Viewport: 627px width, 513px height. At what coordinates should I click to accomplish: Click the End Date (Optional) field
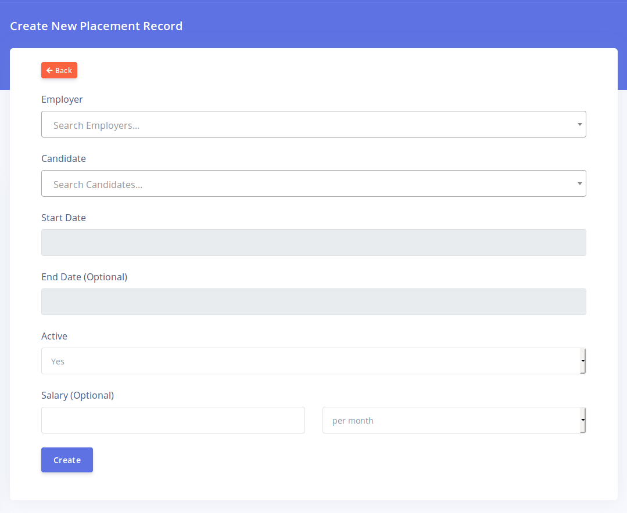click(x=313, y=302)
